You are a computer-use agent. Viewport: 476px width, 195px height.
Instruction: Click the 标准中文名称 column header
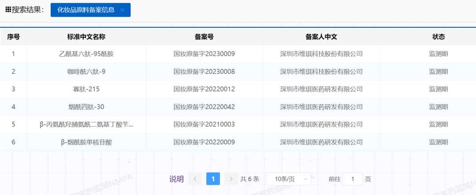pyautogui.click(x=86, y=37)
